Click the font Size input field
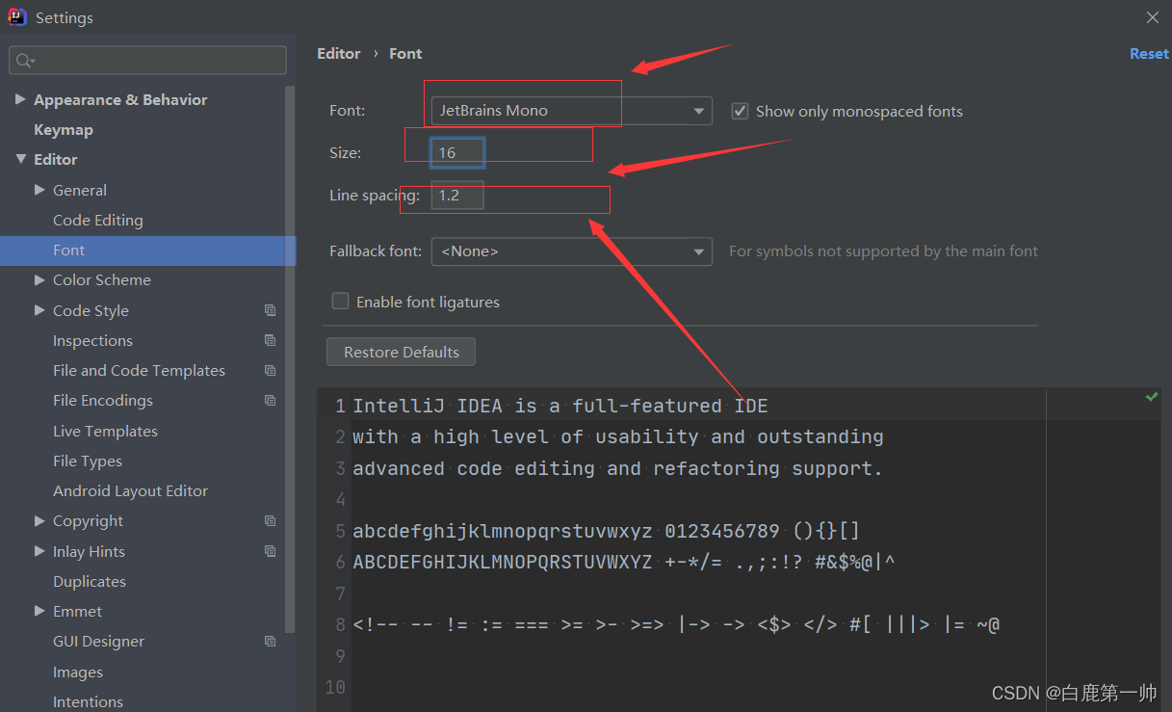1172x712 pixels. click(x=457, y=153)
